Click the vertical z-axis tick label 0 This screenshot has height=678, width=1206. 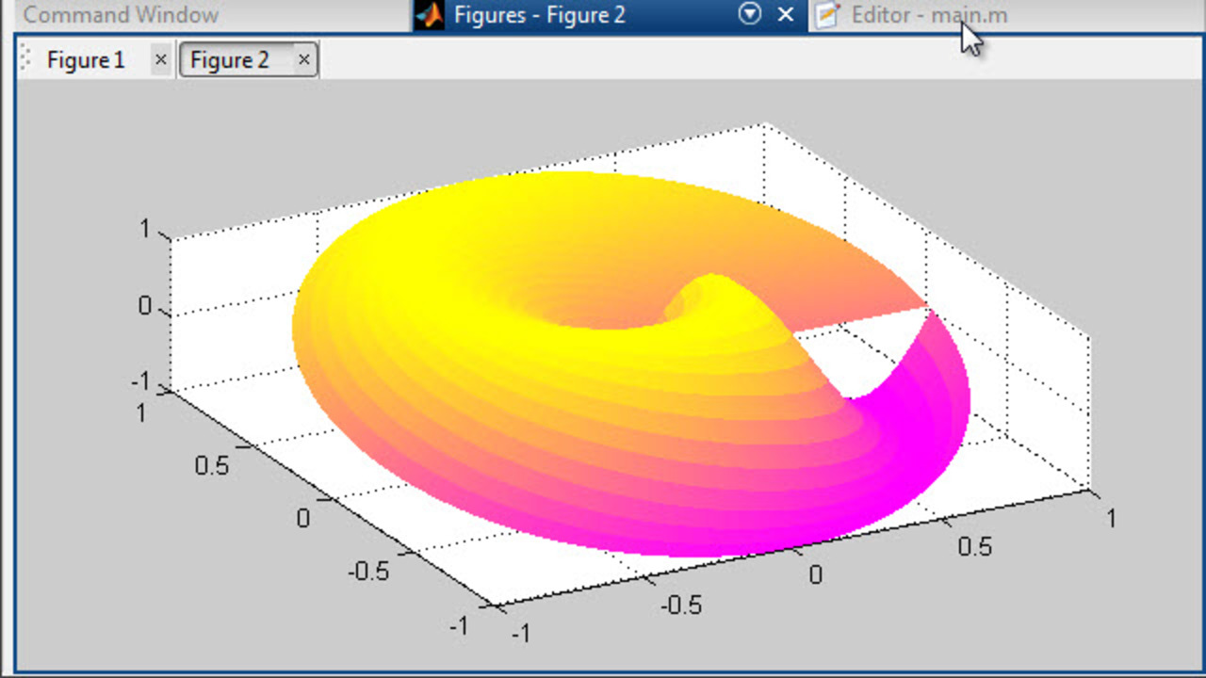click(145, 306)
